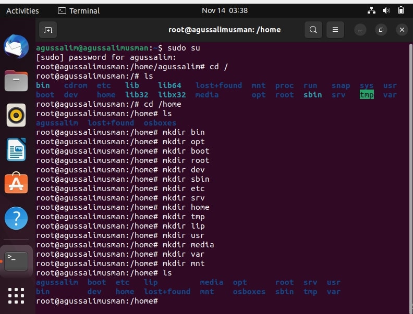The width and height of the screenshot is (413, 314).
Task: Open the Activities overview
Action: (x=22, y=11)
